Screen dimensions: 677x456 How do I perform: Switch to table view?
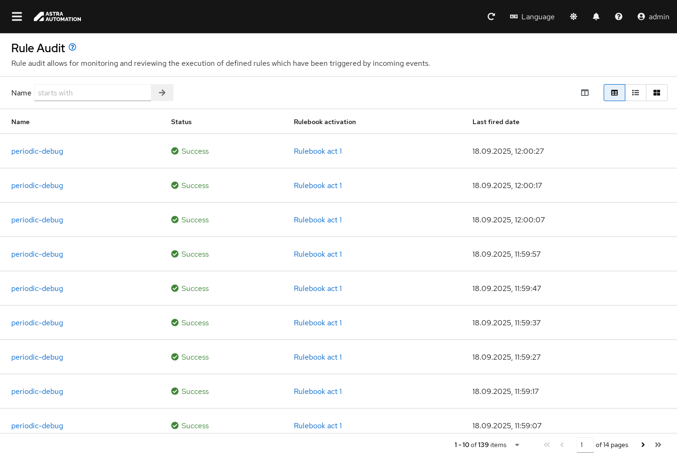[614, 93]
